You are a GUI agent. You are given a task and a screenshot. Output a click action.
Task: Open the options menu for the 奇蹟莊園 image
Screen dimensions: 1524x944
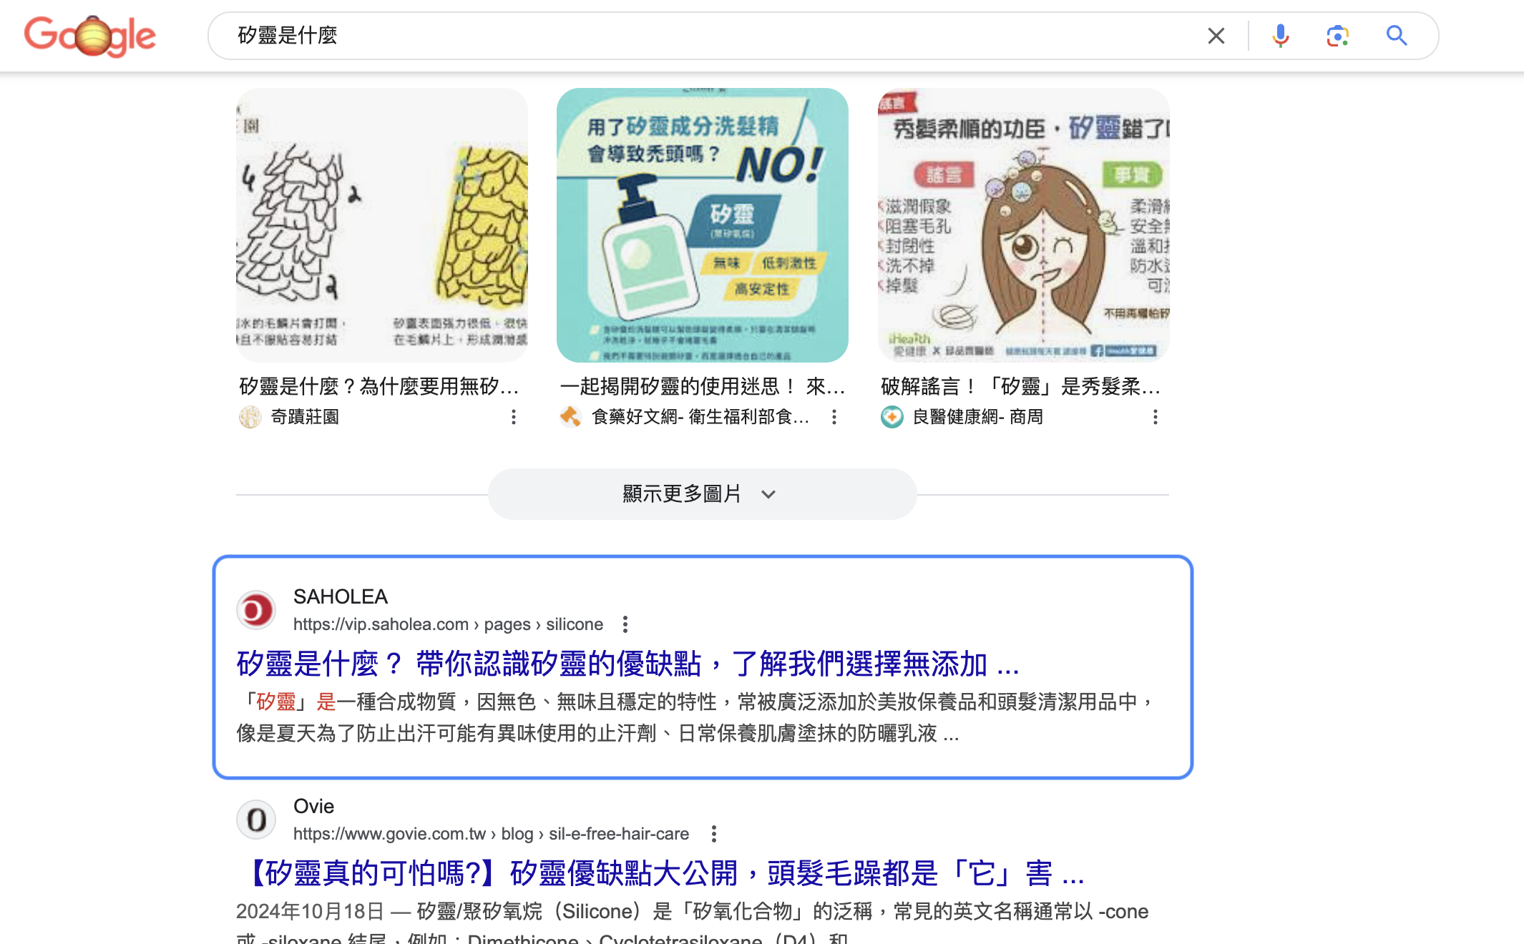click(x=514, y=417)
